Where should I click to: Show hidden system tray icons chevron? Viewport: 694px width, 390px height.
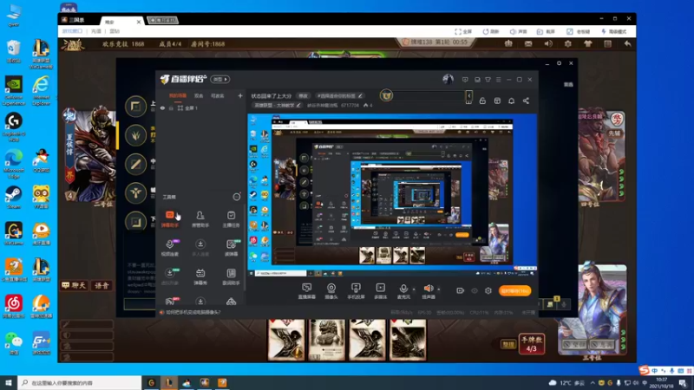(593, 383)
